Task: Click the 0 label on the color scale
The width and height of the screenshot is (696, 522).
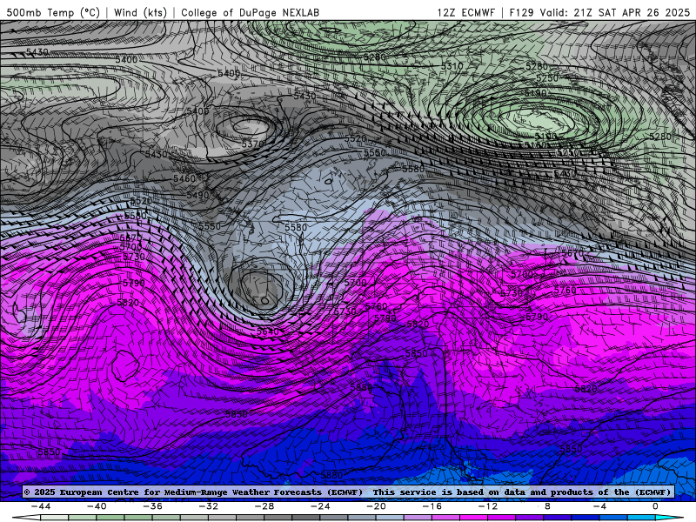Action: point(655,506)
